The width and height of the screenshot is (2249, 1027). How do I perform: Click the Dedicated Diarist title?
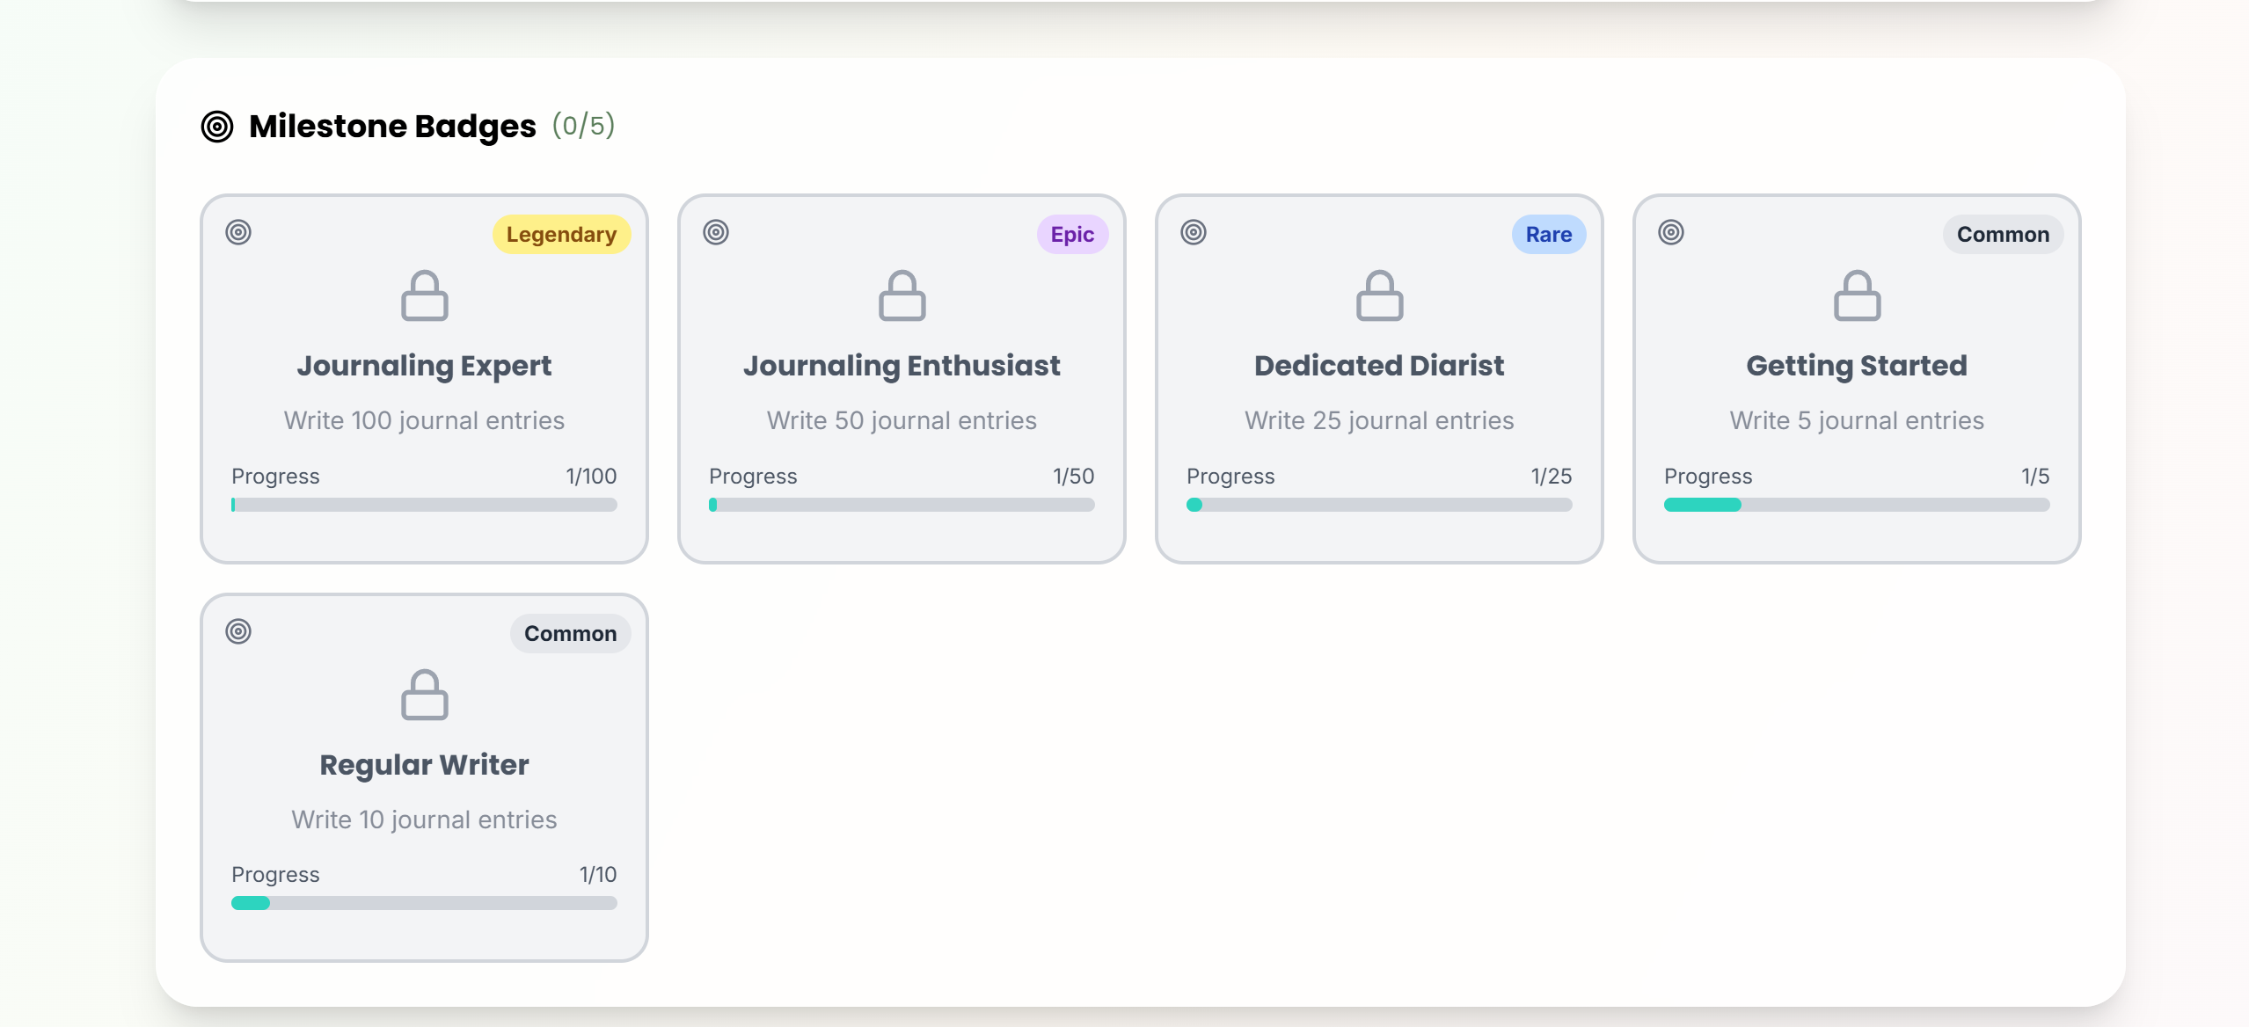(1379, 366)
